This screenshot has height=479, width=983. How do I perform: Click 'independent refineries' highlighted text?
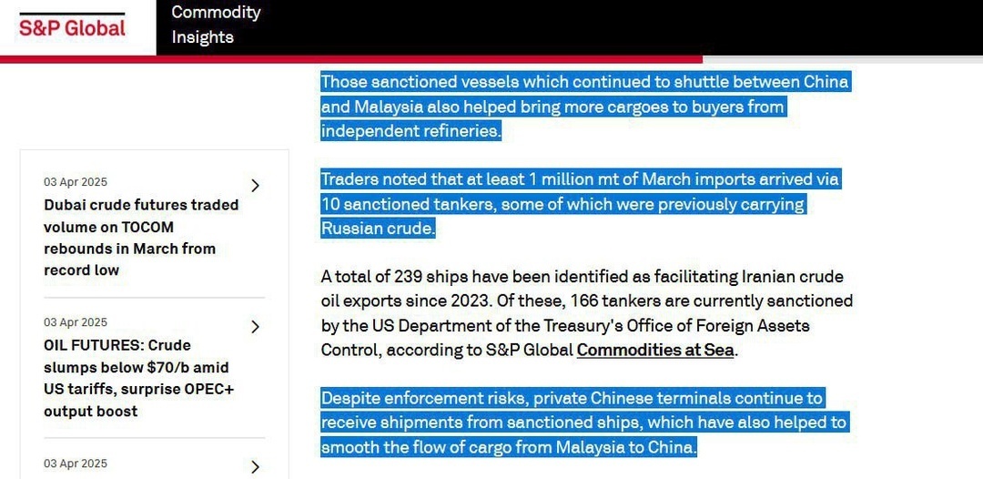pyautogui.click(x=411, y=131)
